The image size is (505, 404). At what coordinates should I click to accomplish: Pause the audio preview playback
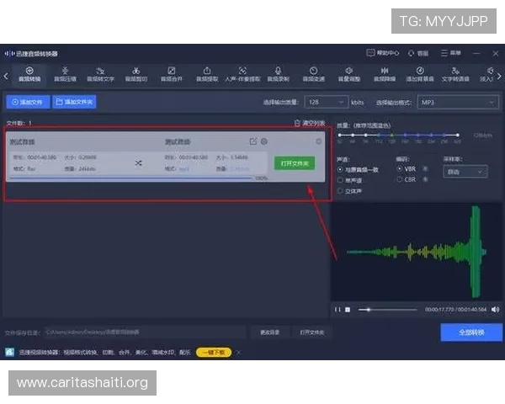click(x=338, y=310)
